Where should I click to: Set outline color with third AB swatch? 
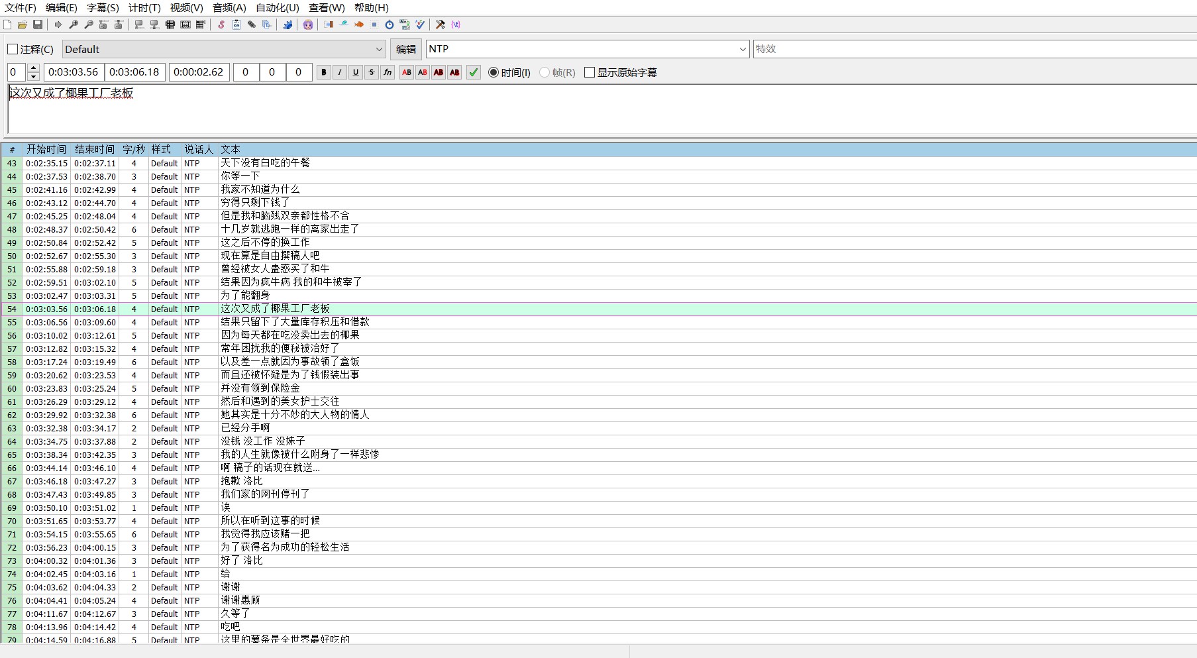pyautogui.click(x=439, y=72)
